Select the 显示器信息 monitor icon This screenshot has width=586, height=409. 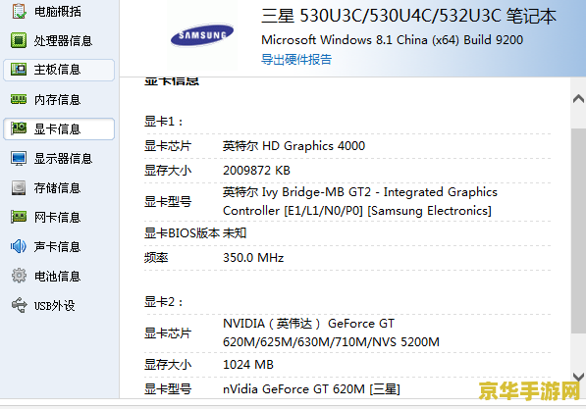point(19,158)
